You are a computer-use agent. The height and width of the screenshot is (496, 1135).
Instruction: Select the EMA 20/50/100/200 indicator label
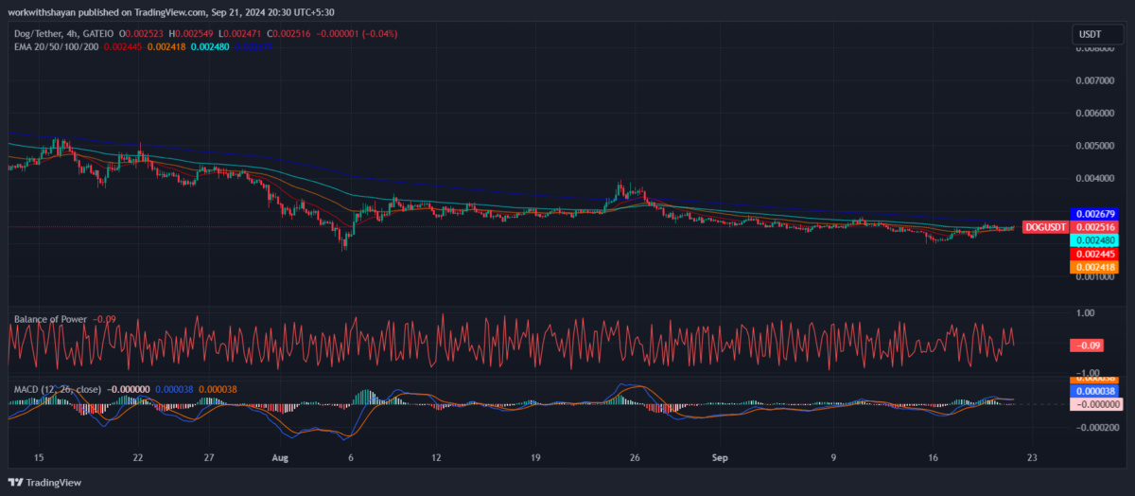pyautogui.click(x=55, y=45)
